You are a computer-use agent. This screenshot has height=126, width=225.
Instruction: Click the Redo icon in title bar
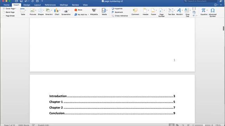(x=32, y=1)
